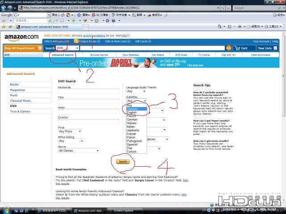Click the Refresh button beside the address bar
This screenshot has height=214, width=286.
[223, 8]
